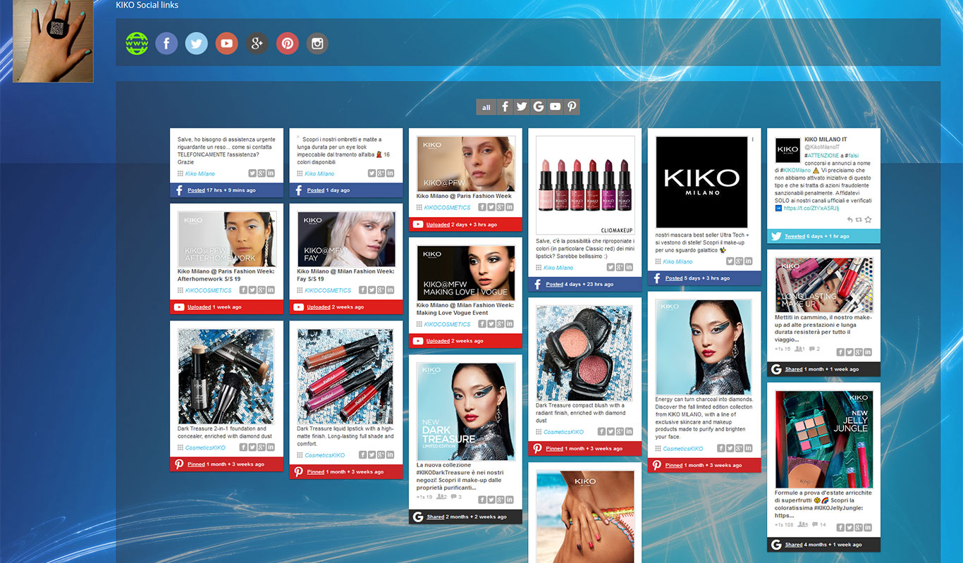Click the Google Plus social link icon

click(257, 44)
